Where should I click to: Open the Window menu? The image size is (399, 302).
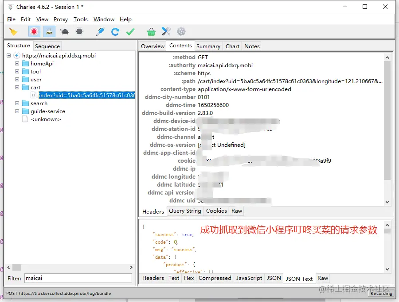(x=104, y=19)
